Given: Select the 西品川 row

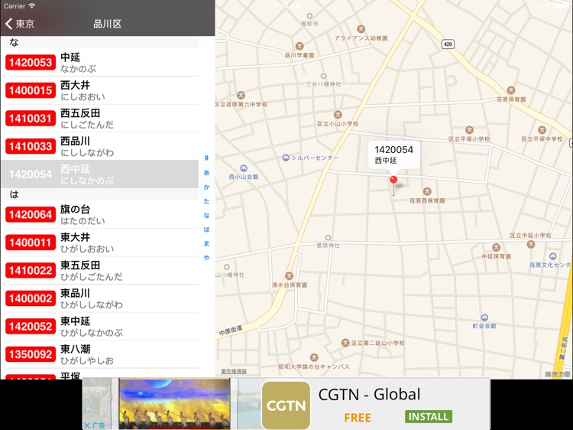Looking at the screenshot, I should click(x=100, y=146).
